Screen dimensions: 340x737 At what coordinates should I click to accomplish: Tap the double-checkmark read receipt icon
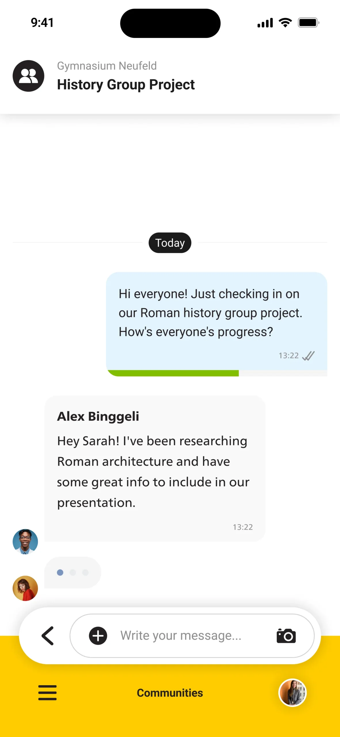point(308,356)
